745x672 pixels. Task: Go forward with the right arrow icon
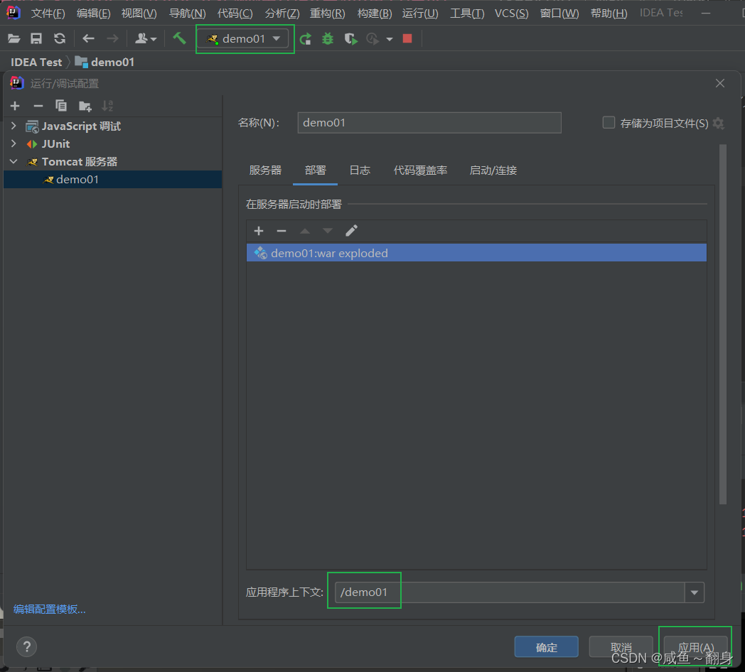[x=112, y=38]
